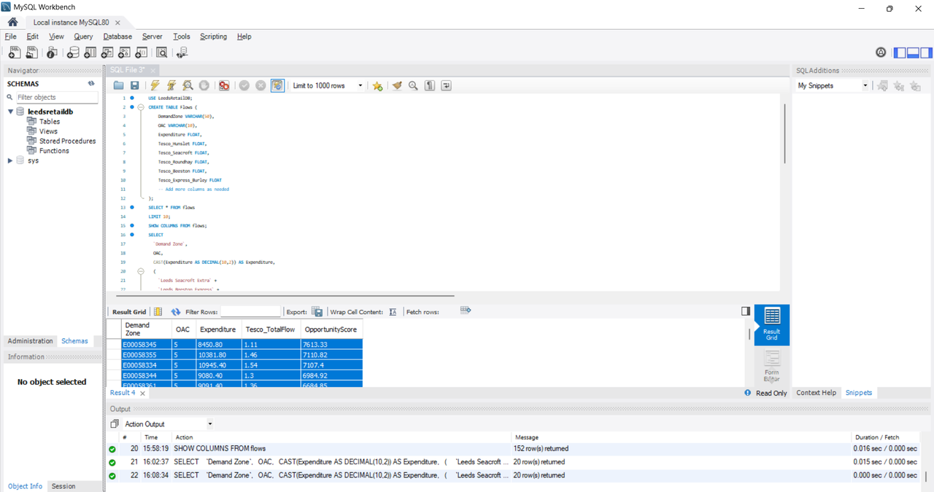Open the inspector for selected object

tap(52, 52)
